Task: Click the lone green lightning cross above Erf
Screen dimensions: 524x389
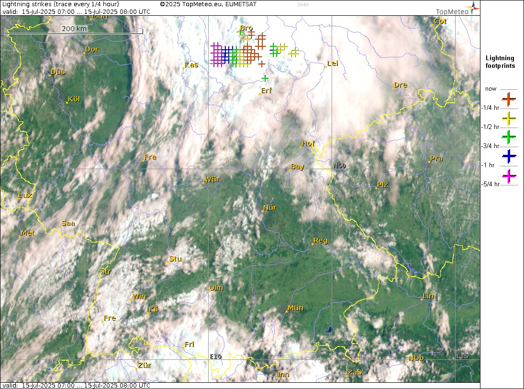Action: point(265,78)
